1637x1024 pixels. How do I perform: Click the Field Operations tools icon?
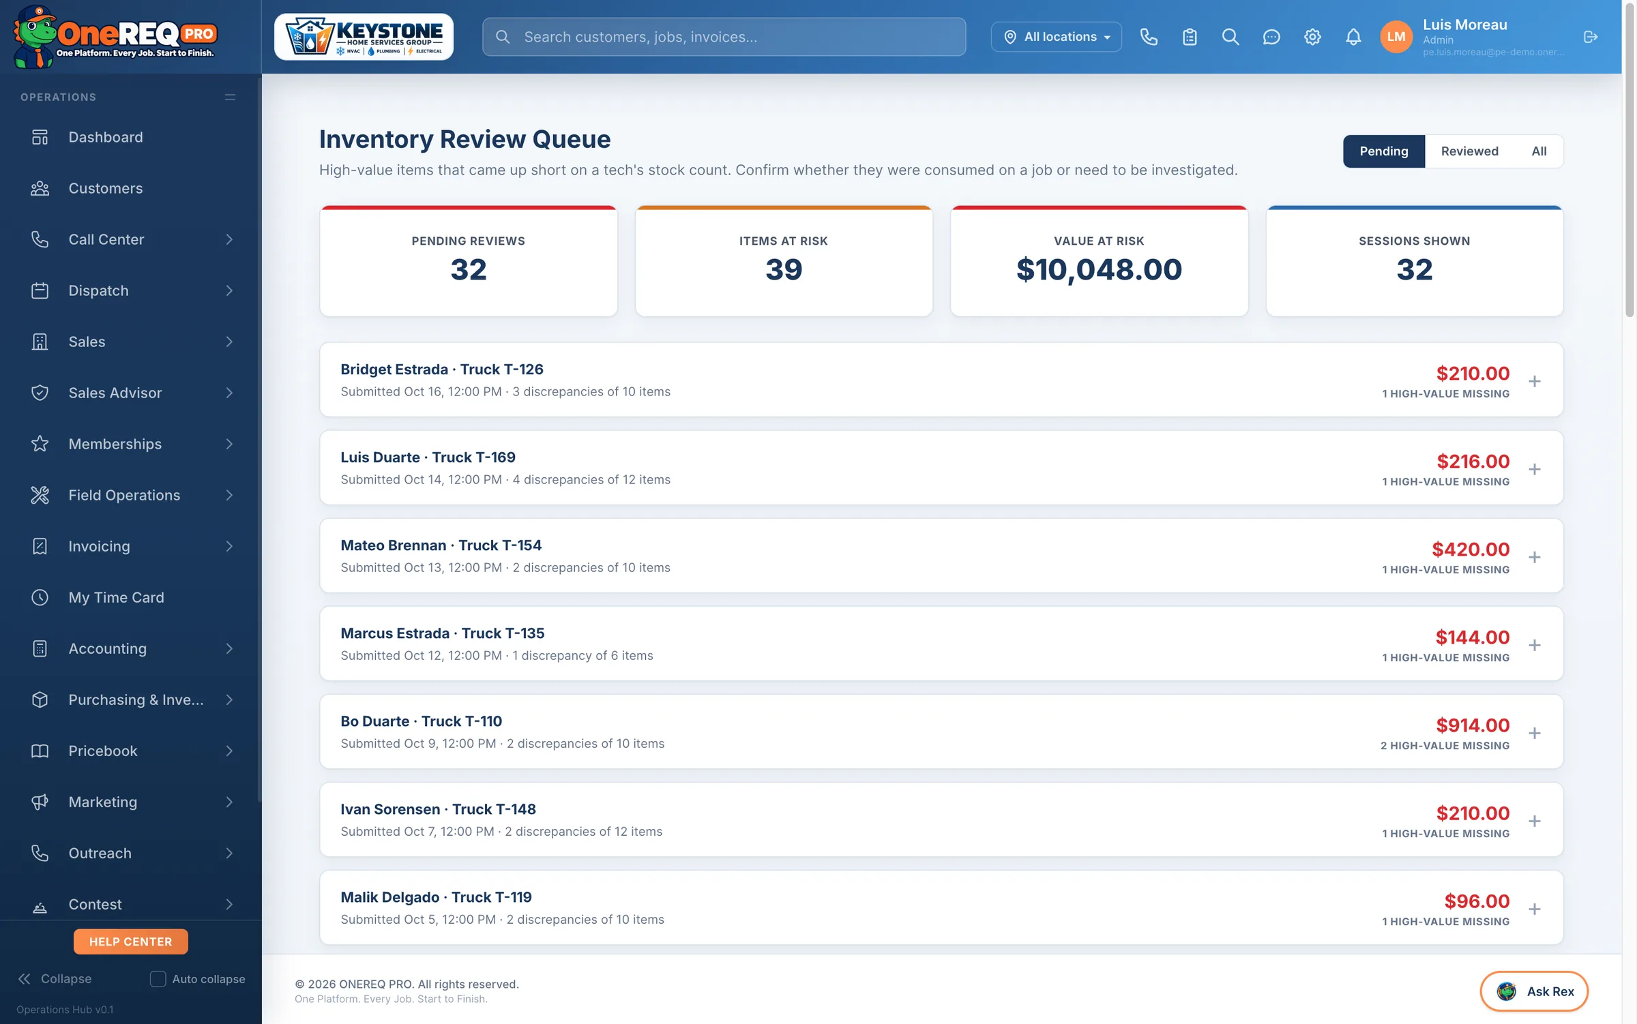(40, 495)
